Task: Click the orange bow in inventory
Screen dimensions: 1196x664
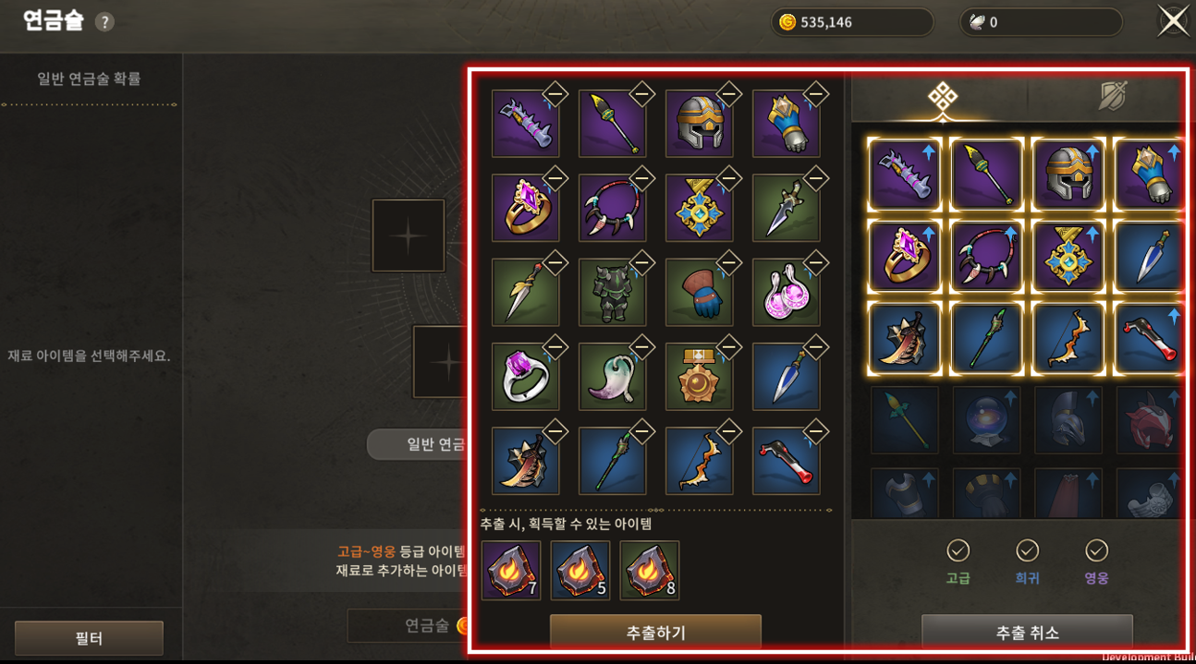Action: tap(1068, 338)
